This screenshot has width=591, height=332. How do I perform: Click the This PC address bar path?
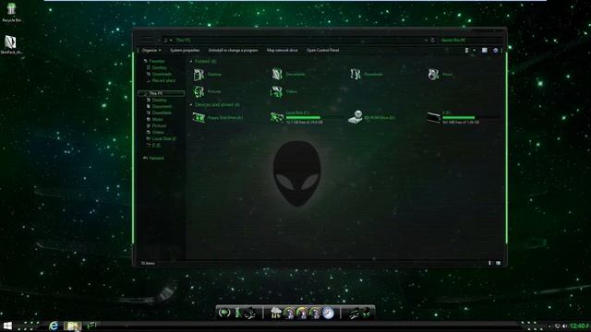(183, 40)
